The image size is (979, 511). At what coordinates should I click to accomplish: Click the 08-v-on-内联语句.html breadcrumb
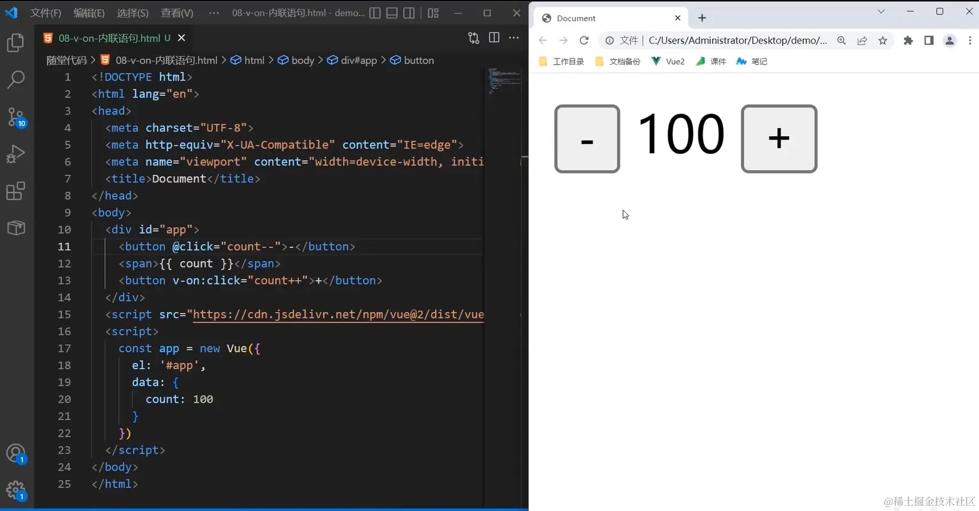tap(159, 60)
